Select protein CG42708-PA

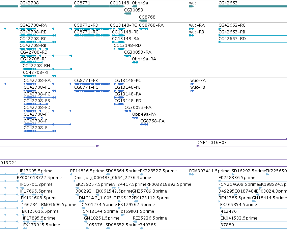[x=37, y=81]
